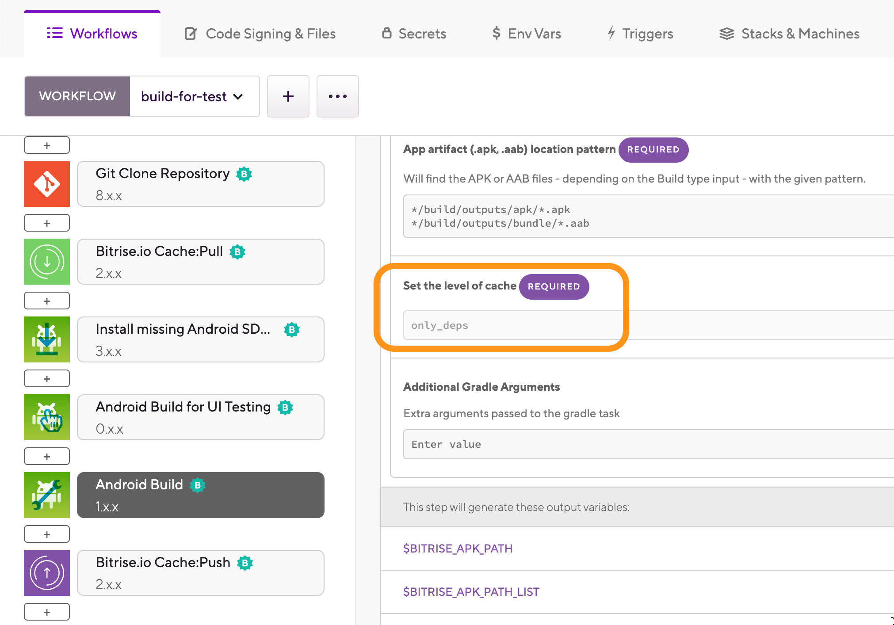Click the Android Build wrench icon
The height and width of the screenshot is (625, 894).
pos(47,495)
